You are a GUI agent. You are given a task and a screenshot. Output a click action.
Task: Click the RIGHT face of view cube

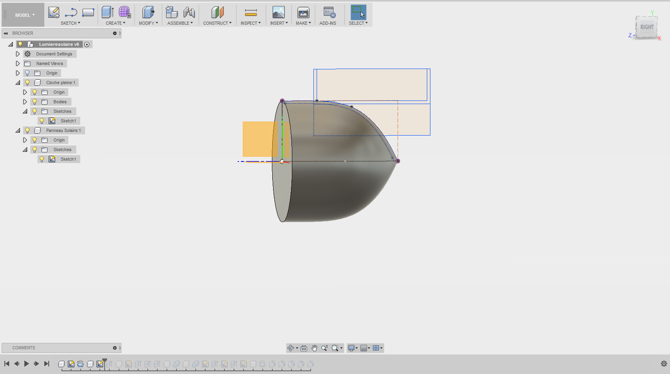click(647, 27)
